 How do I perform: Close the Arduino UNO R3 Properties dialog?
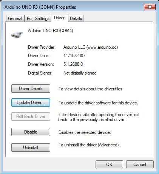pos(150,7)
